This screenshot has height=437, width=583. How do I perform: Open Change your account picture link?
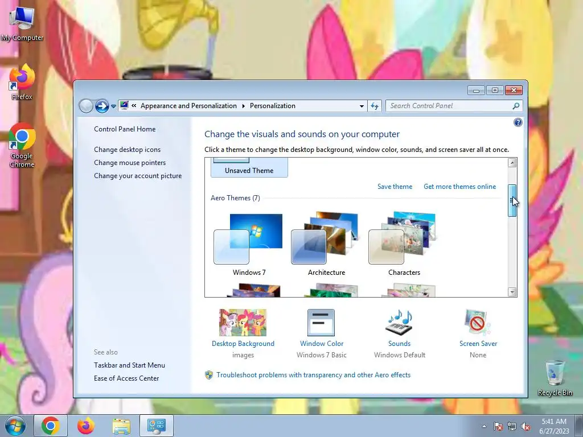[138, 175]
